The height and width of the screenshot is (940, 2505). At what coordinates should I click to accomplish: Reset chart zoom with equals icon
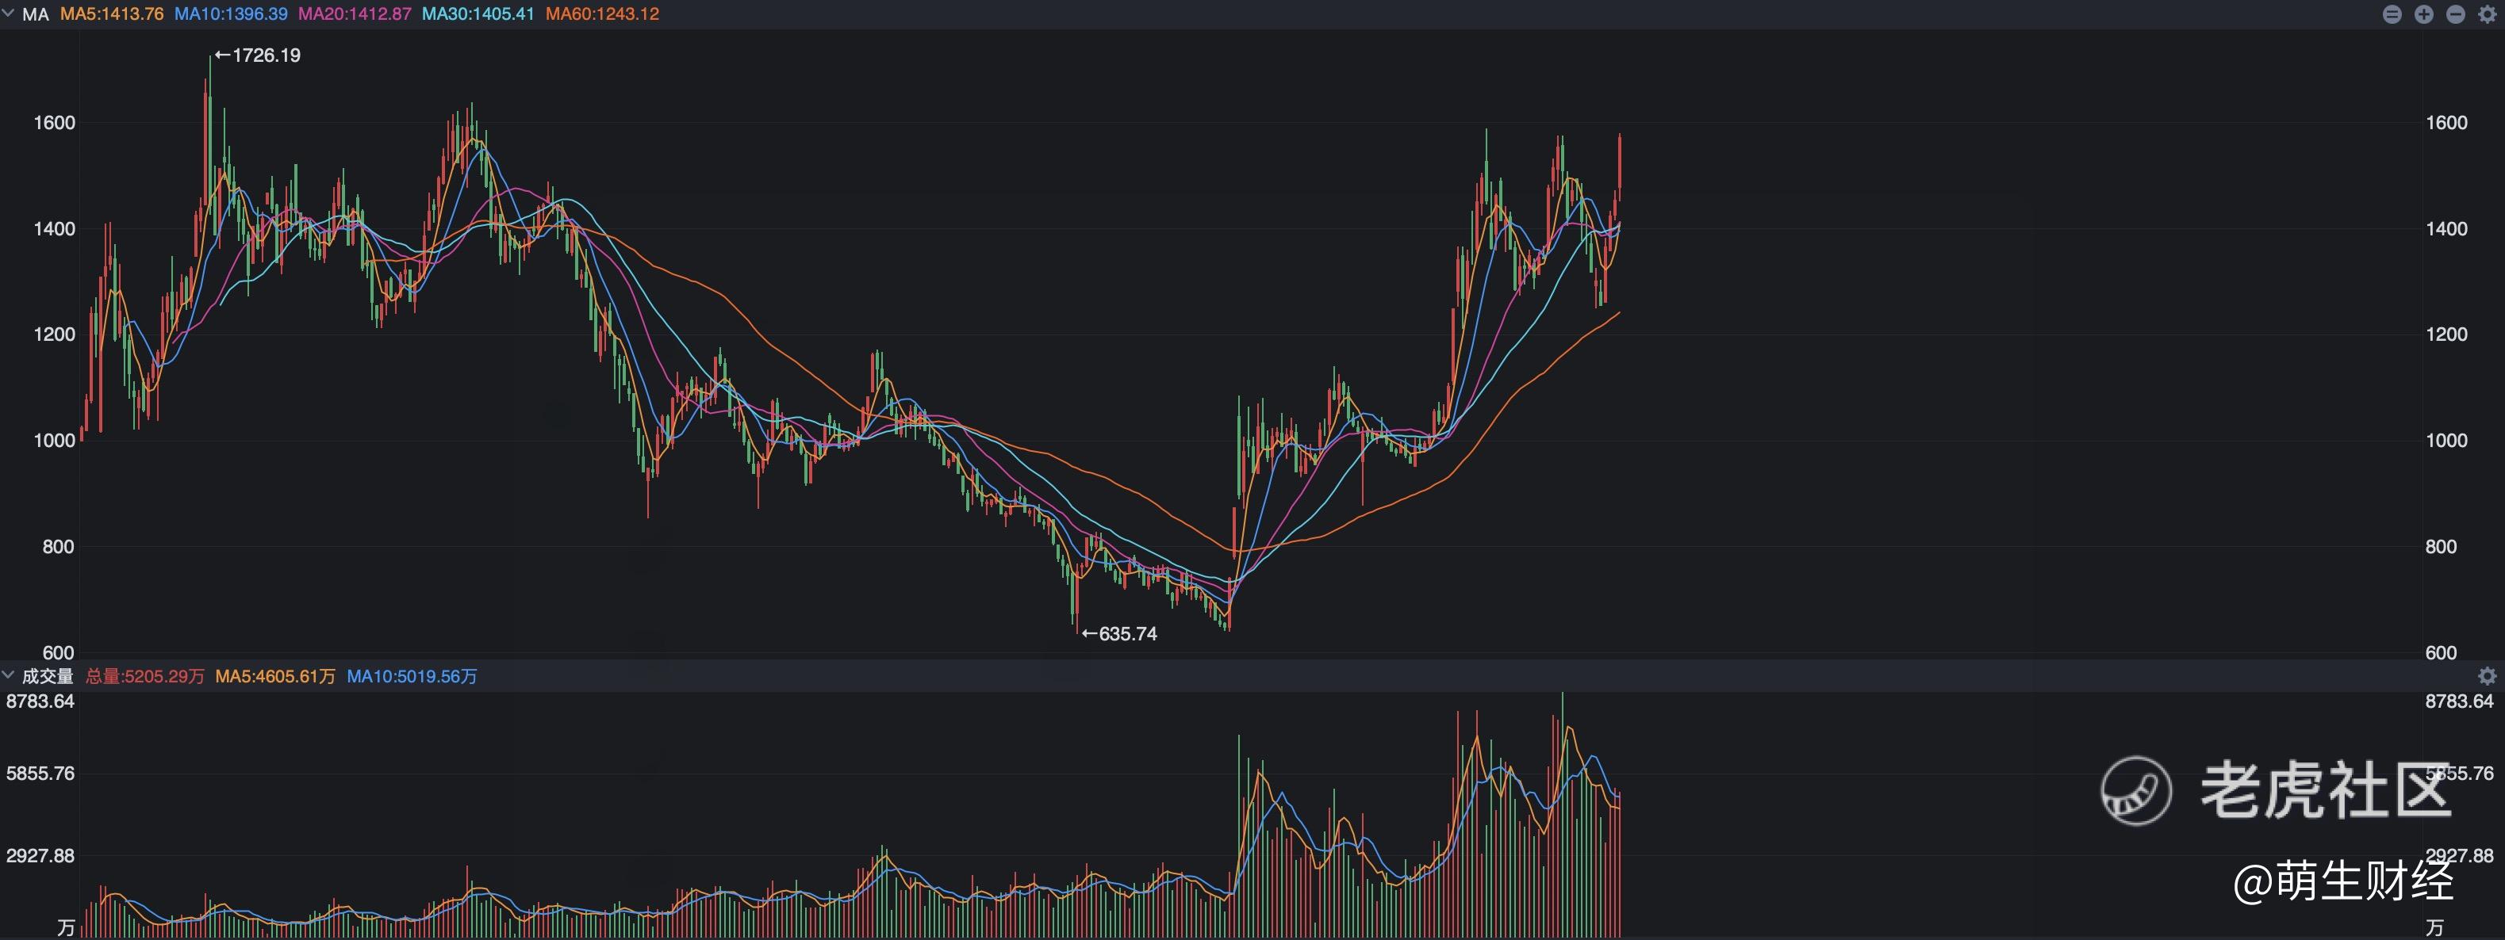(2393, 14)
